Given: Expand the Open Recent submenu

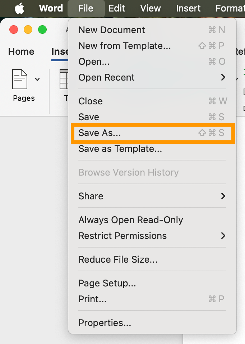Looking at the screenshot, I should tap(223, 77).
